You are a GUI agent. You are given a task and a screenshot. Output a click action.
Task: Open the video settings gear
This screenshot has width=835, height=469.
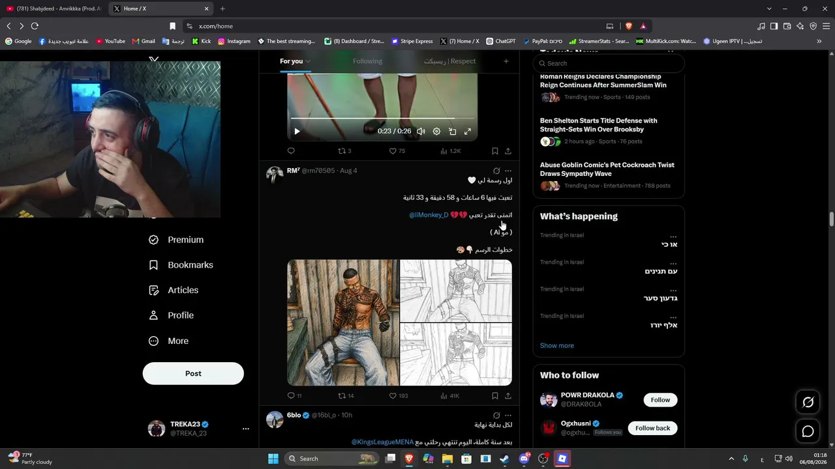pyautogui.click(x=436, y=132)
